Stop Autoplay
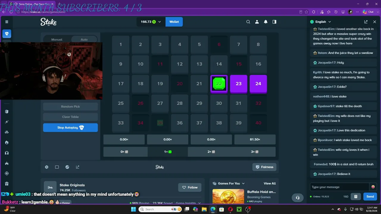Image resolution: width=381 pixels, height=214 pixels. (71, 128)
